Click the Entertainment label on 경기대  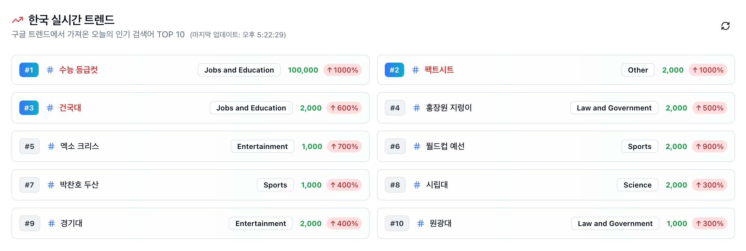pyautogui.click(x=260, y=223)
